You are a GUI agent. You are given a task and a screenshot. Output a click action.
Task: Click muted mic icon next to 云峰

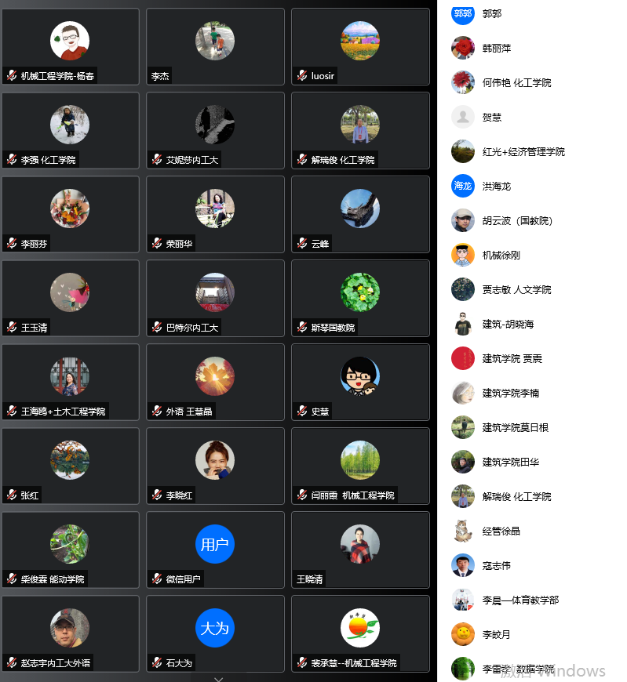click(302, 243)
